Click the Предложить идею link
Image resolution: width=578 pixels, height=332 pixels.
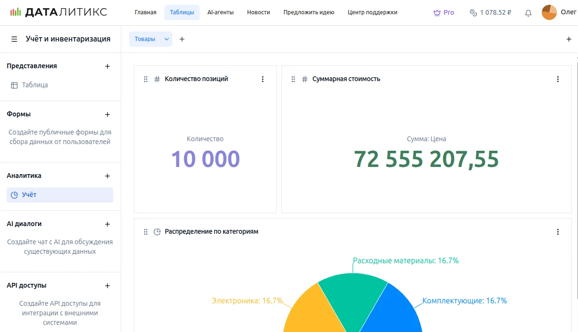click(x=309, y=12)
